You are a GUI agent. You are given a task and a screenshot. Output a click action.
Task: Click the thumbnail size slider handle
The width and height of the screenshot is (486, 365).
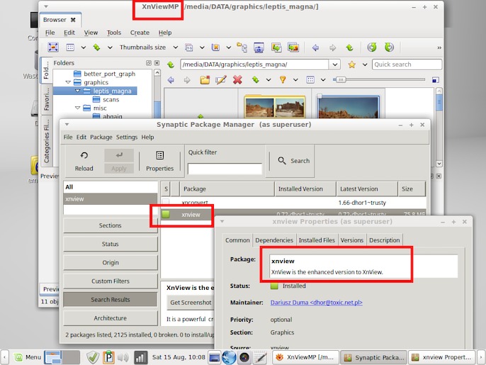point(340,79)
